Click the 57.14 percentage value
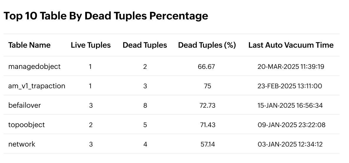 [207, 144]
